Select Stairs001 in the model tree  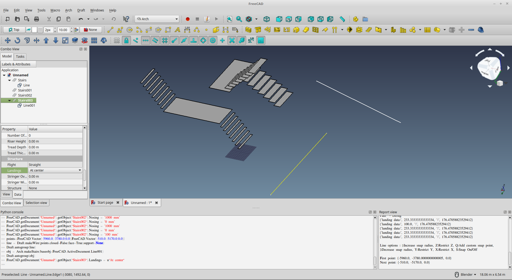(25, 90)
